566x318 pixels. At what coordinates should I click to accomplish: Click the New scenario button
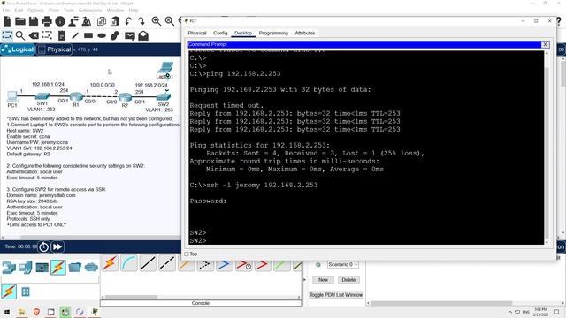tap(323, 280)
